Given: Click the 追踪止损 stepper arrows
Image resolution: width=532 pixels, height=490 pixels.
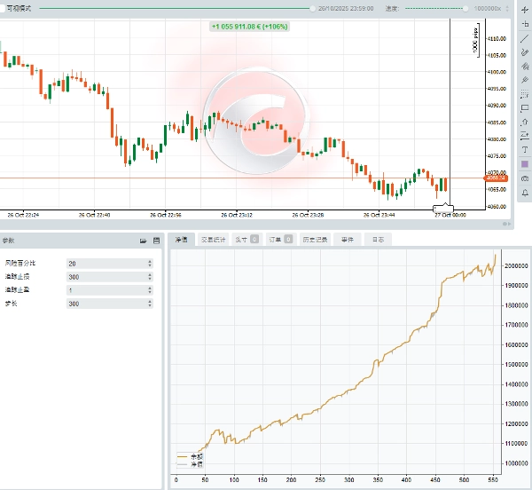Looking at the screenshot, I should click(150, 277).
